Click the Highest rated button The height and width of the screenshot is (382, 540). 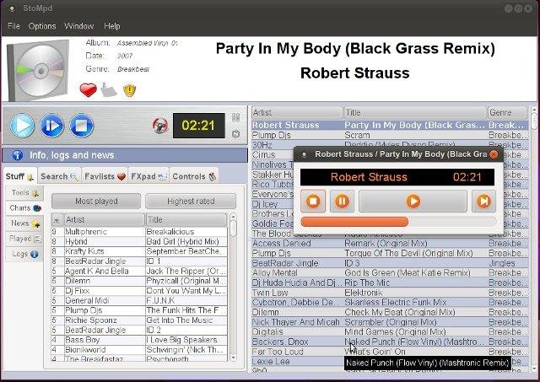[x=191, y=201]
